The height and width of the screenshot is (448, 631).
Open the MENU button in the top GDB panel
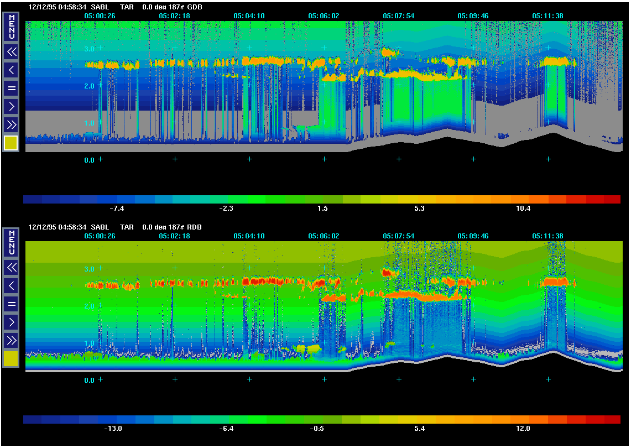click(x=11, y=27)
